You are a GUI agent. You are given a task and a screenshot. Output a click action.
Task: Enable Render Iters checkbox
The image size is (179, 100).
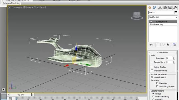(x=152, y=62)
